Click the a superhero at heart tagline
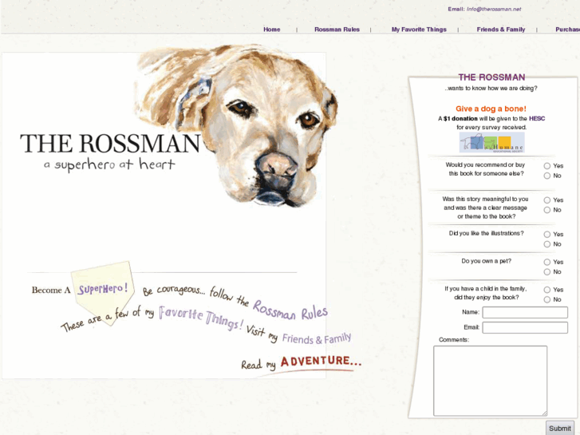This screenshot has width=580, height=435. click(109, 164)
